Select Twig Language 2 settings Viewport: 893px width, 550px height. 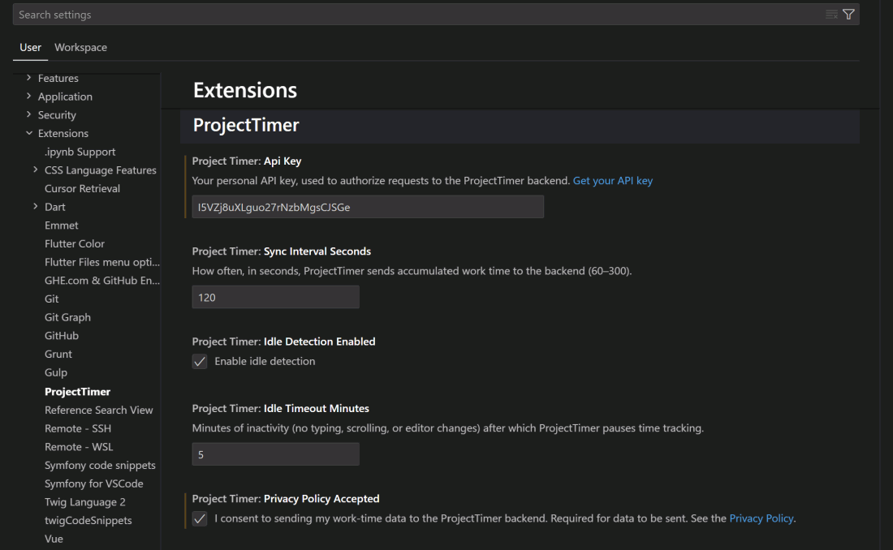point(85,501)
